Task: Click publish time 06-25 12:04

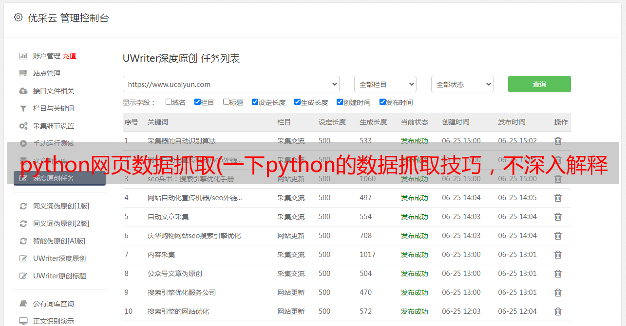Action: coord(517,311)
